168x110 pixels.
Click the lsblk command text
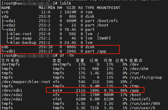pyautogui.click(x=65, y=3)
